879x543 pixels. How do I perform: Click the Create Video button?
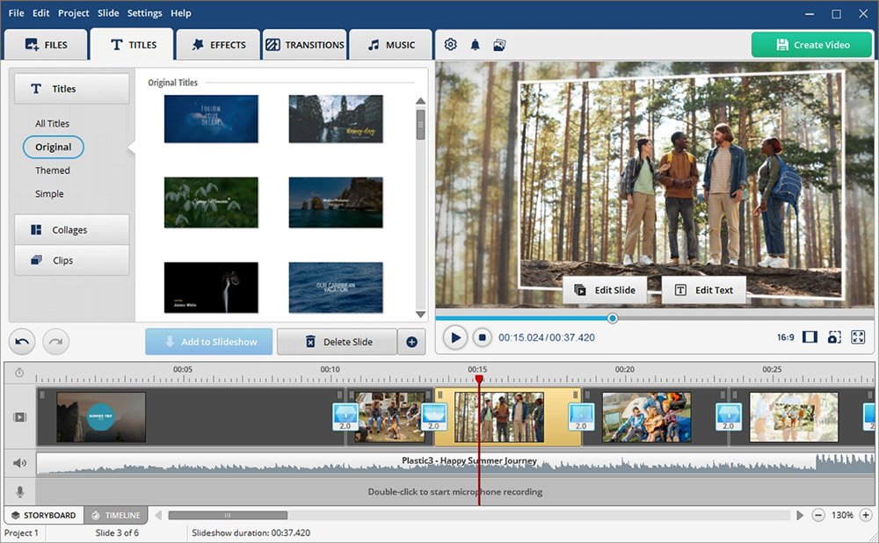pos(811,45)
